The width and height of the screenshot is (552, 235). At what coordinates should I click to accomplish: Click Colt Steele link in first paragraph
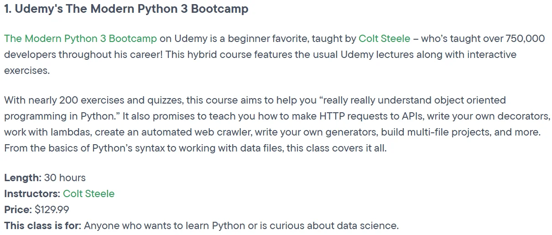(x=384, y=38)
